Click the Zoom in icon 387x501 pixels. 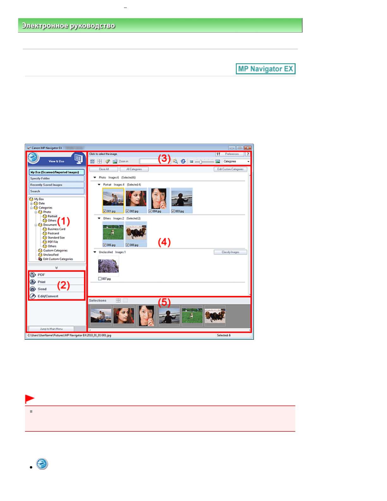point(115,161)
